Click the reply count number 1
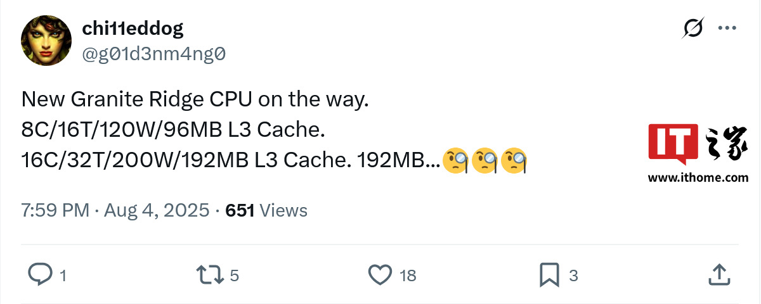Screen dimensions: 761x304 63,275
